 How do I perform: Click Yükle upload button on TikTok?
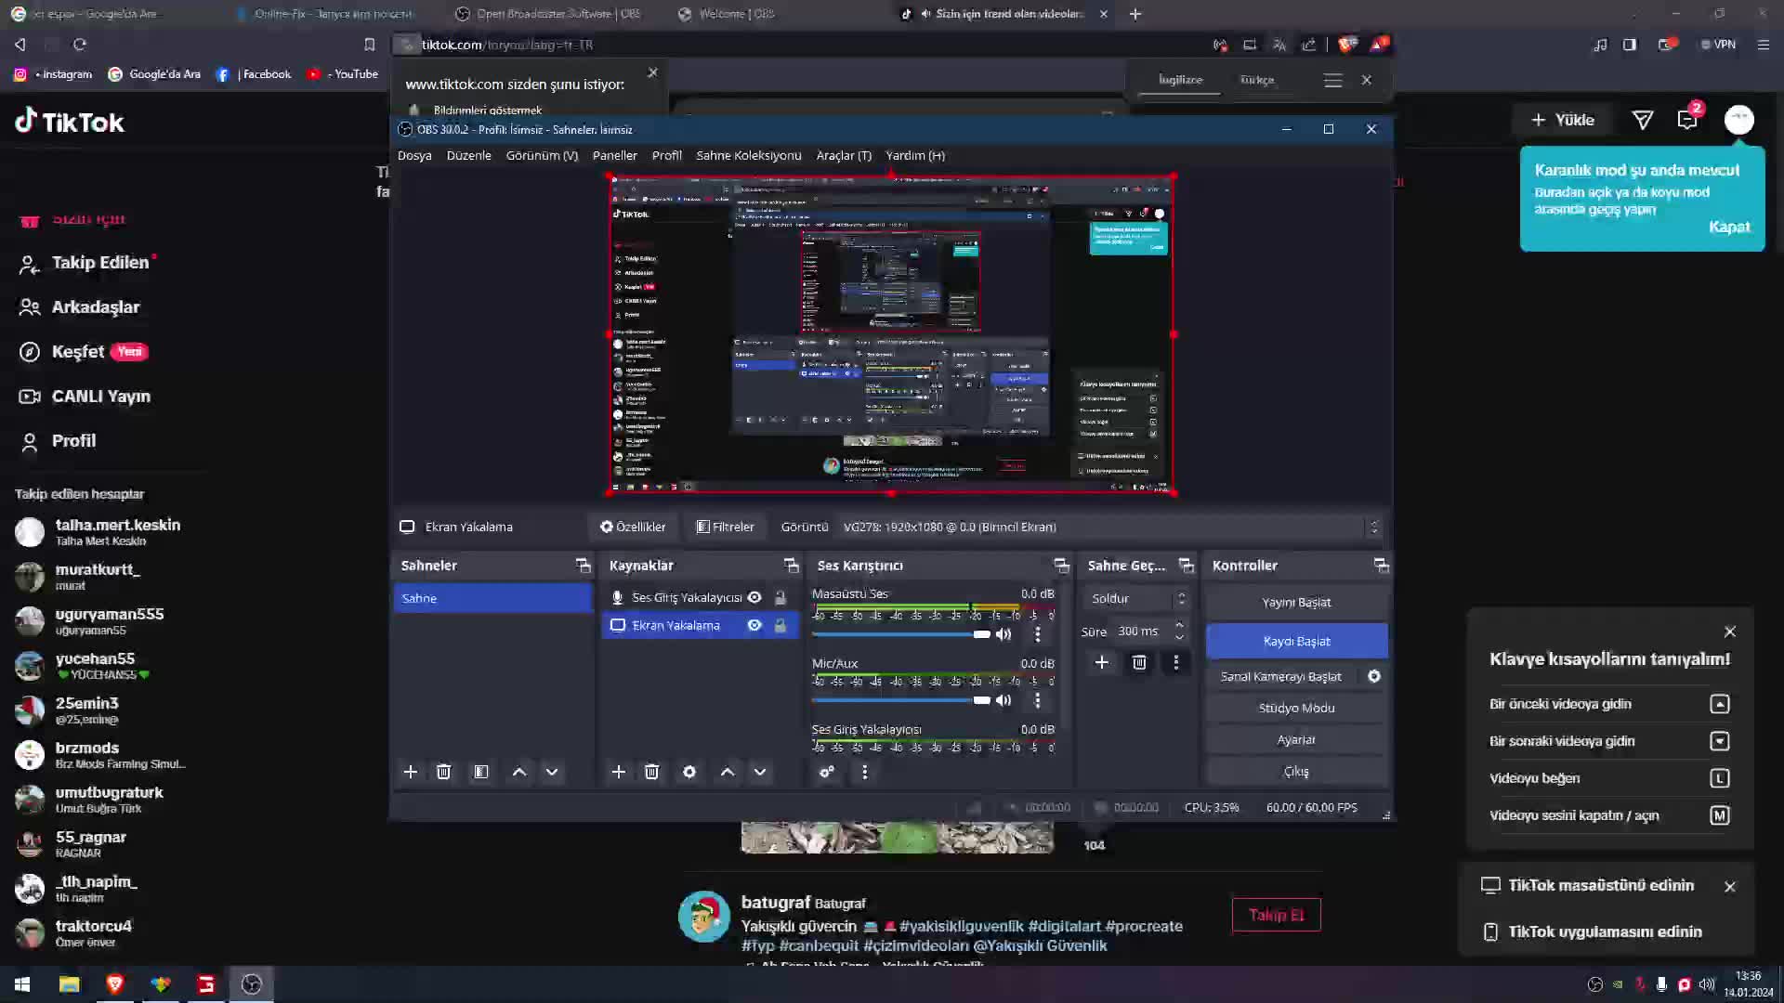(1562, 120)
